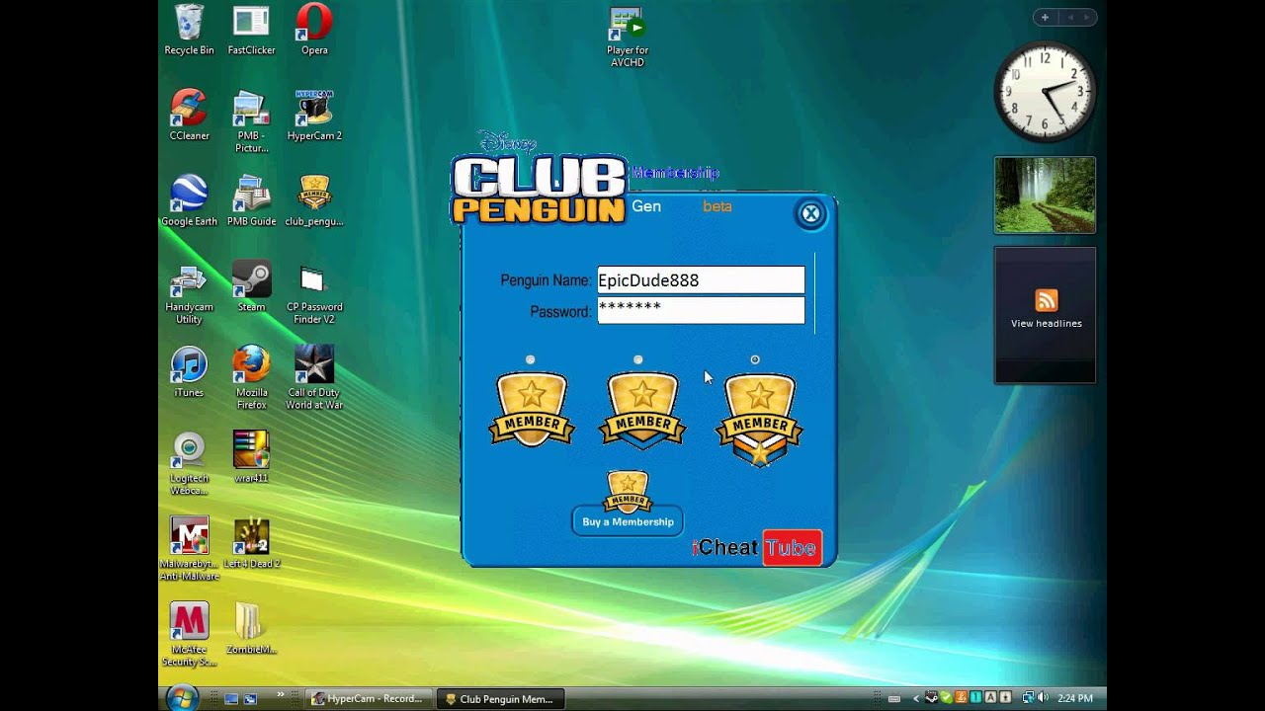Launch Malwarebytes Anti-Malware icon
The height and width of the screenshot is (711, 1265).
[x=189, y=549]
